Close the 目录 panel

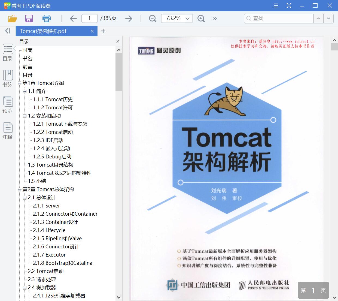click(118, 41)
